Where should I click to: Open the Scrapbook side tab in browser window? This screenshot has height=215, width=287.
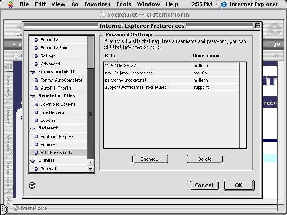pos(8,175)
